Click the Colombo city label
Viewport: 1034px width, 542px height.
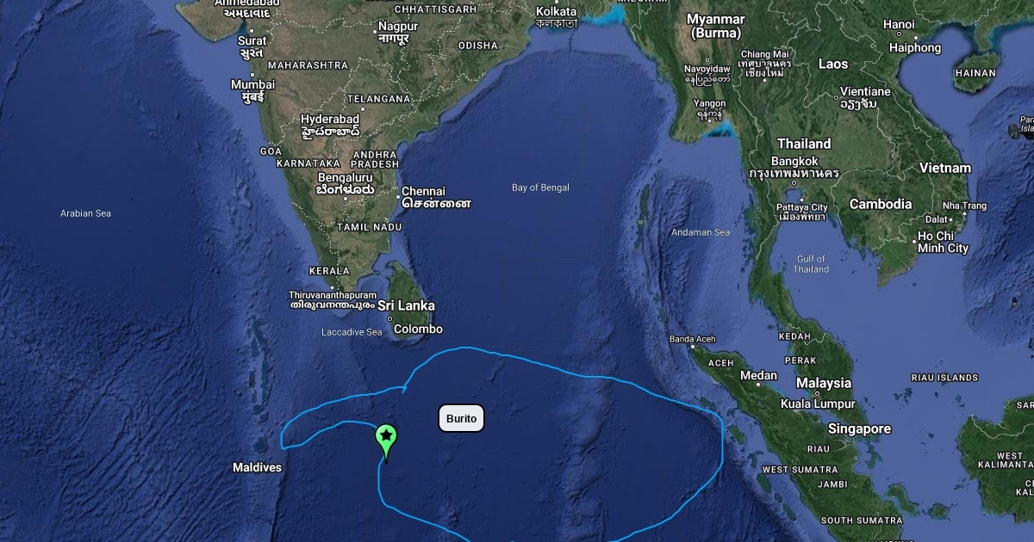click(418, 329)
